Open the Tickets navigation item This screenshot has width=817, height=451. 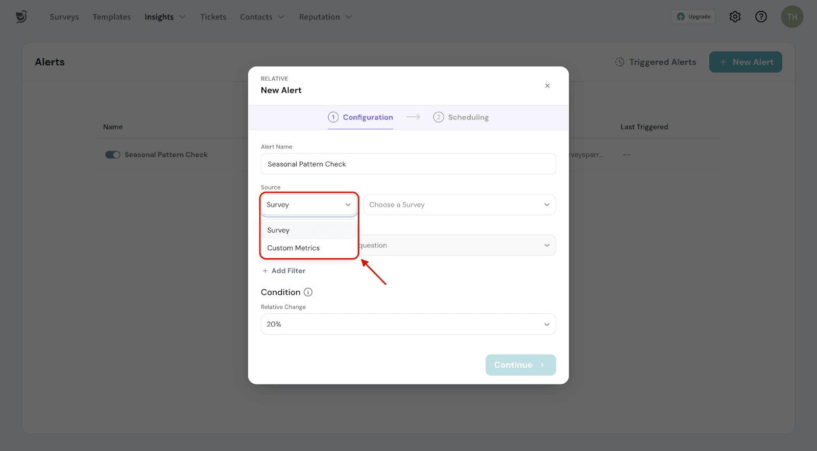[x=213, y=17]
